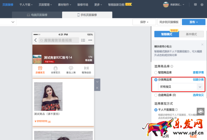Go to 装修市场
Image resolution: width=207 pixels, height=140 pixels.
(x=83, y=5)
